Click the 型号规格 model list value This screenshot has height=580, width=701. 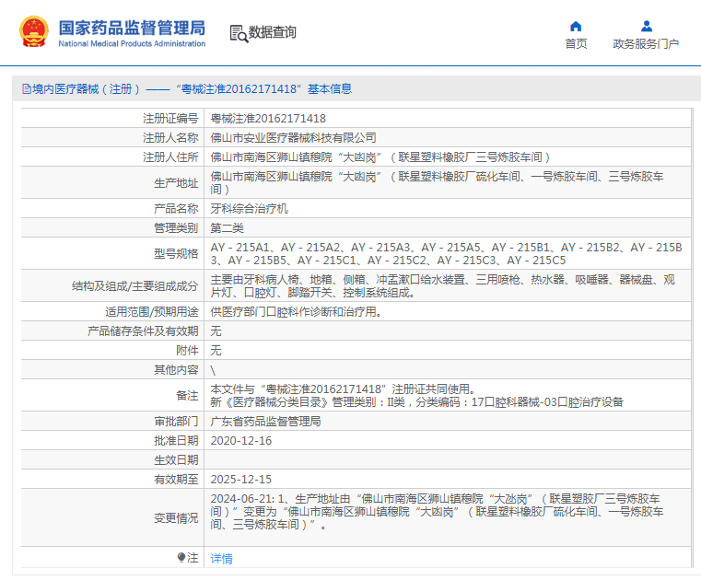click(x=446, y=254)
